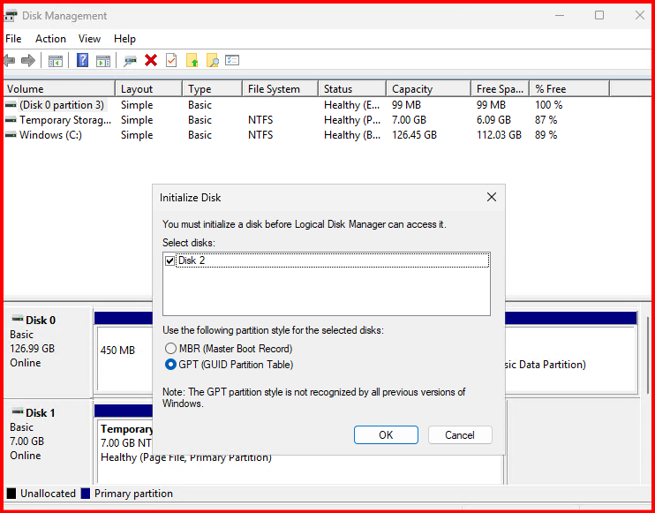Click the folder with green arrow icon

(x=192, y=60)
